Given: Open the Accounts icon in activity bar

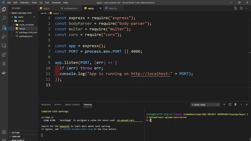Looking at the screenshot, I should (4, 132).
